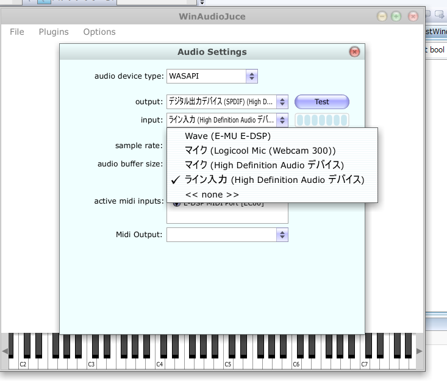Screen dimensions: 447x381
Task: Open the Options menu
Action: tap(99, 32)
